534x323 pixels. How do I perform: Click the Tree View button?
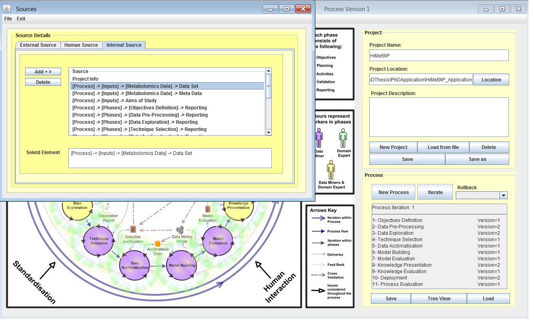pyautogui.click(x=438, y=299)
